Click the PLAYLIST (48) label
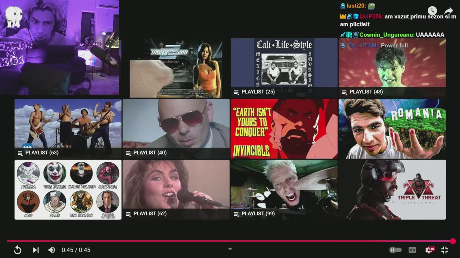Screen dimensions: 460x258 (x=366, y=92)
